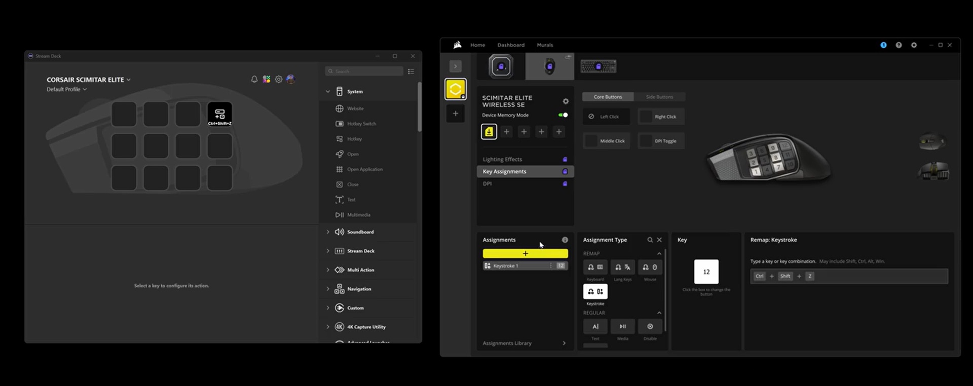Screen dimensions: 973x386
Task: Open Assignments Library
Action: click(524, 343)
